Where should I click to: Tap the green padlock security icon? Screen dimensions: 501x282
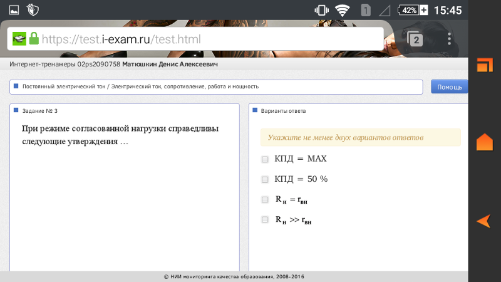34,39
